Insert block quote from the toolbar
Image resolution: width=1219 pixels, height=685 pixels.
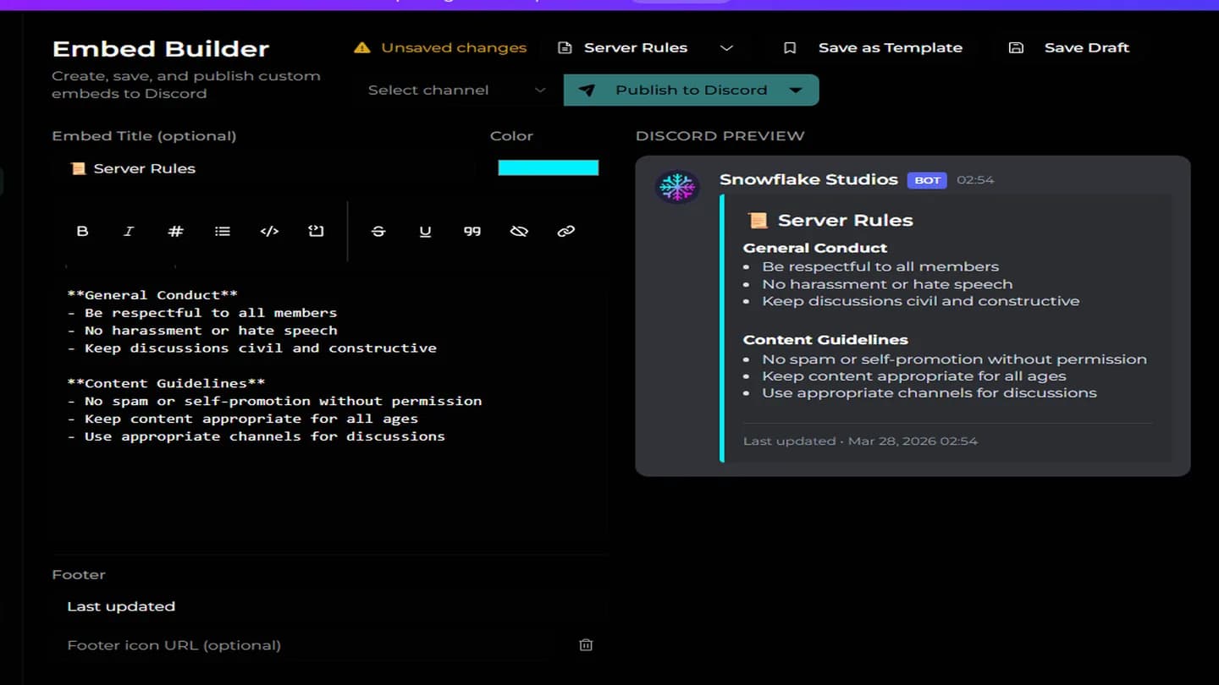pyautogui.click(x=472, y=231)
